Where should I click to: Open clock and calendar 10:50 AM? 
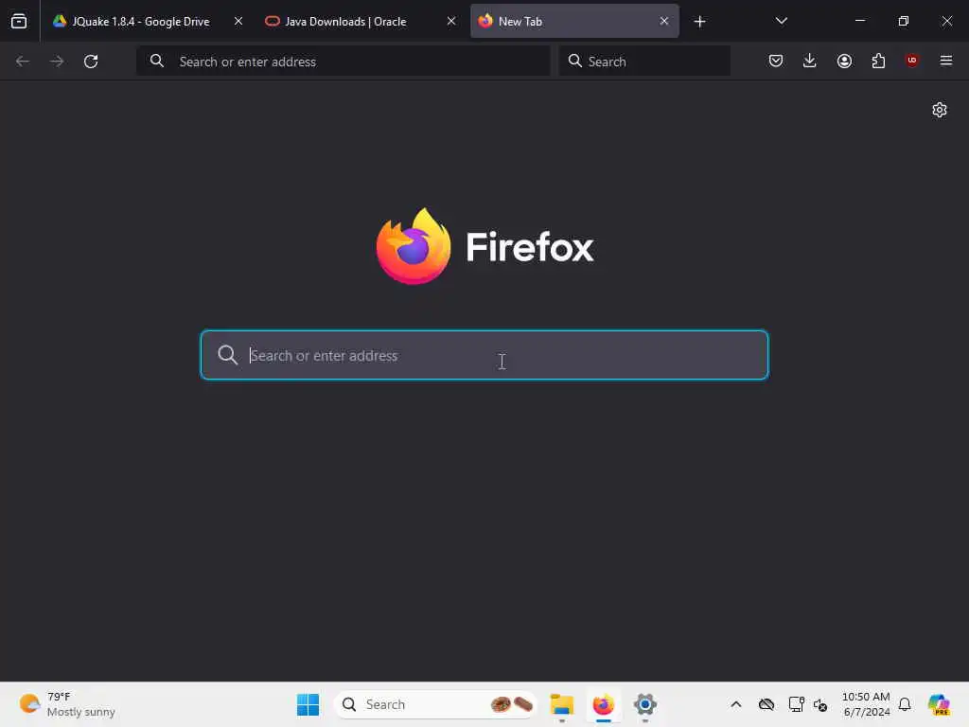pyautogui.click(x=867, y=704)
